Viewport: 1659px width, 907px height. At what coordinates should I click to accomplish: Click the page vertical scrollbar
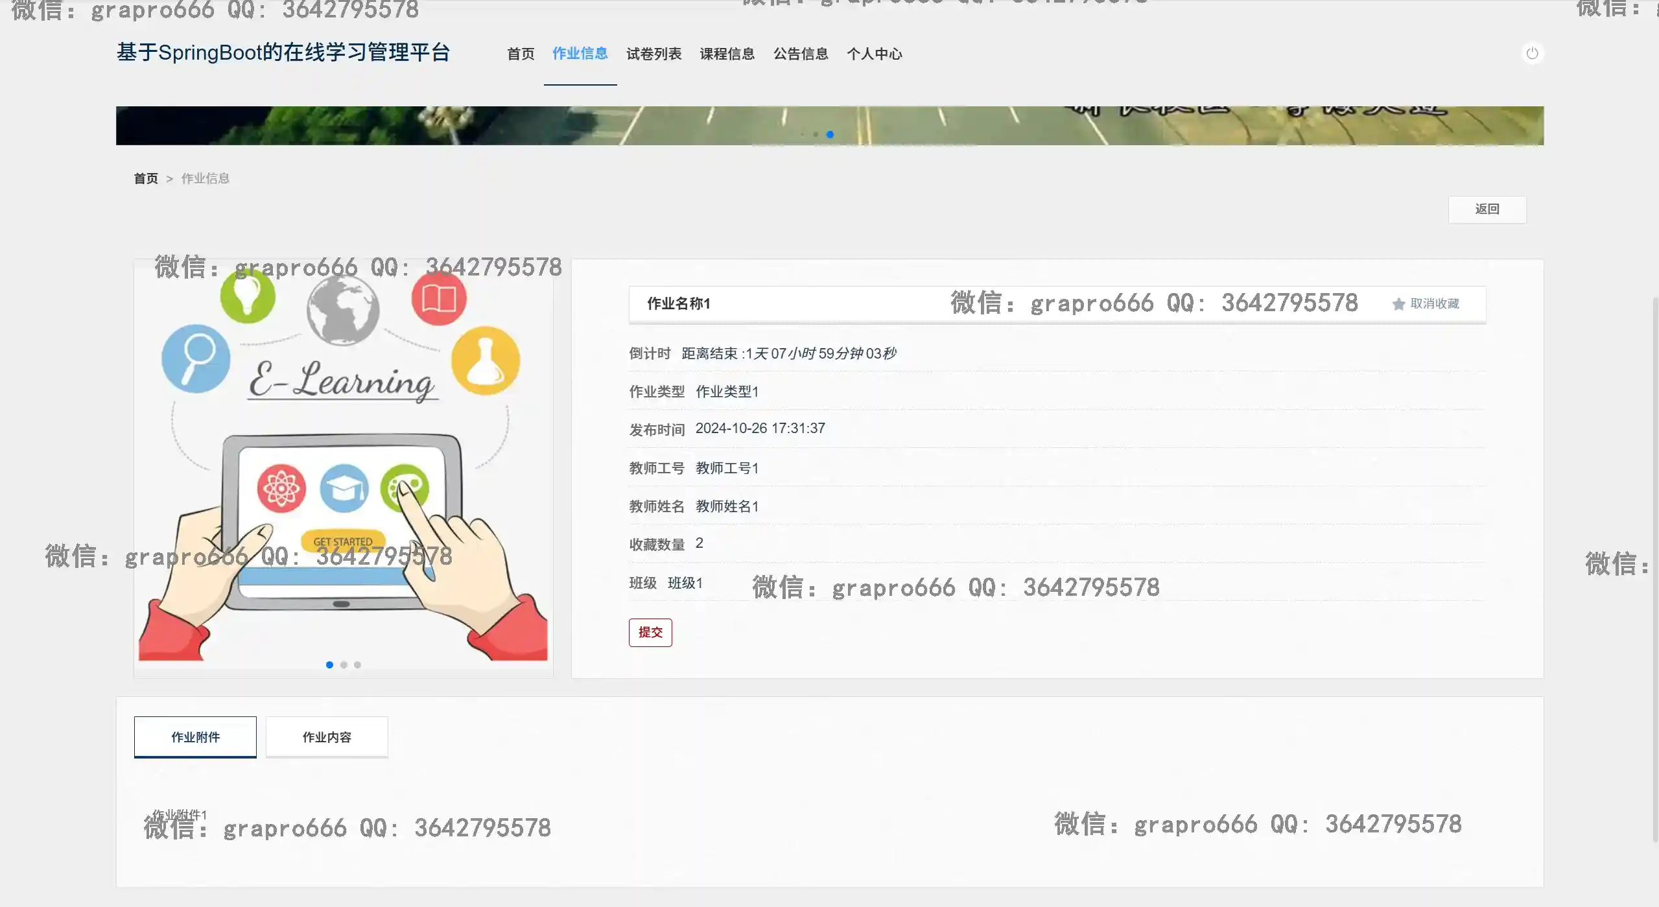pos(1655,571)
